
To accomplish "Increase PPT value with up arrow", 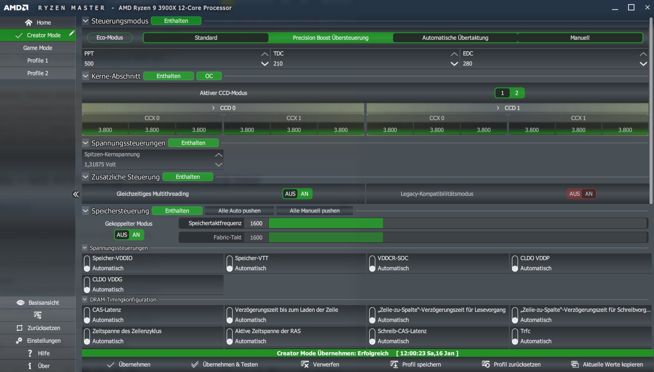I will click(265, 54).
